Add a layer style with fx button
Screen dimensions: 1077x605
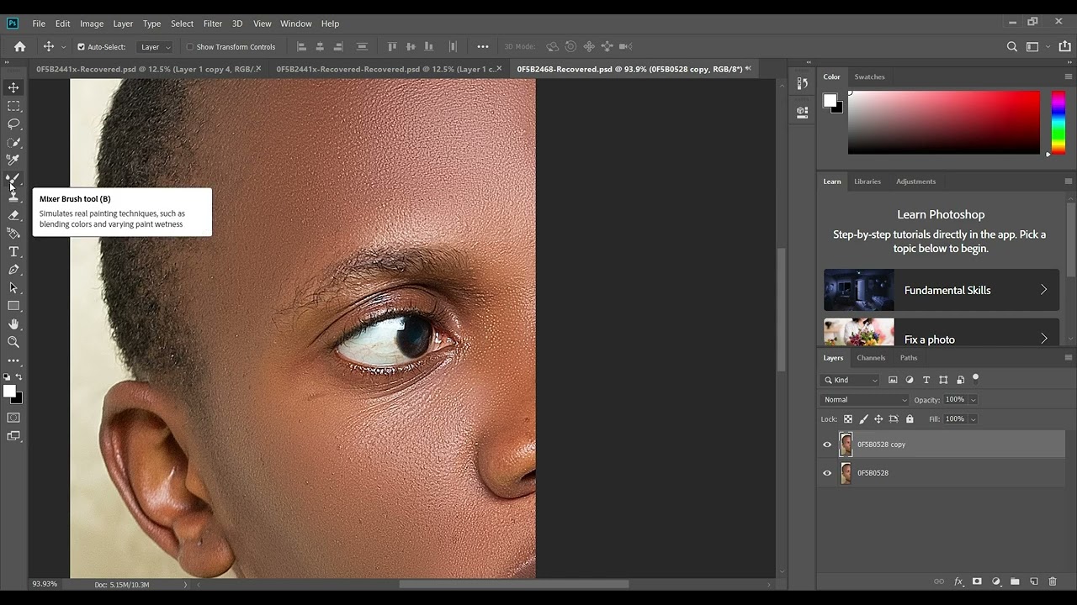[x=958, y=581]
